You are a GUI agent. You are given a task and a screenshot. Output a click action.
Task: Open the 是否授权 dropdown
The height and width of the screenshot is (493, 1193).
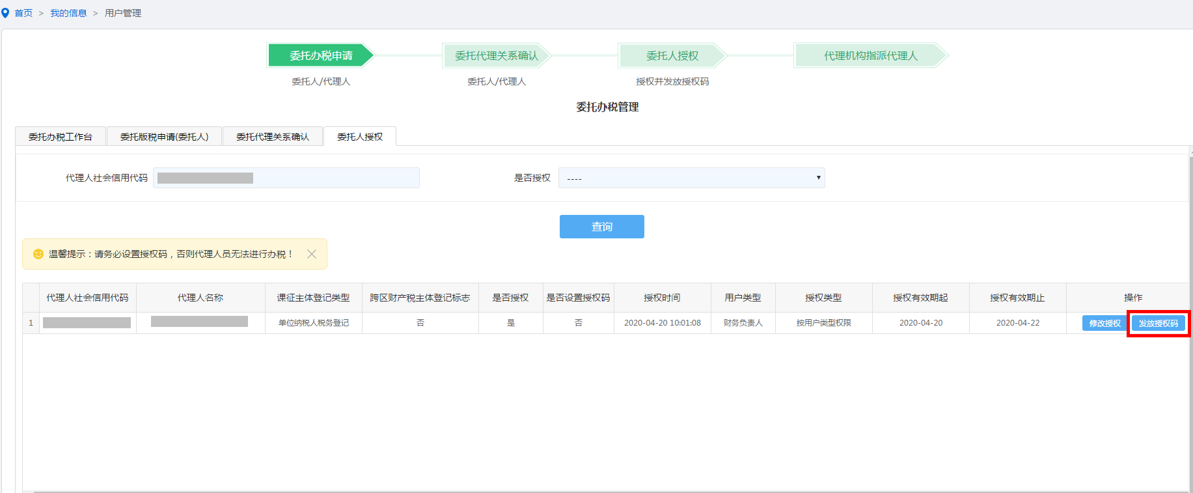691,178
